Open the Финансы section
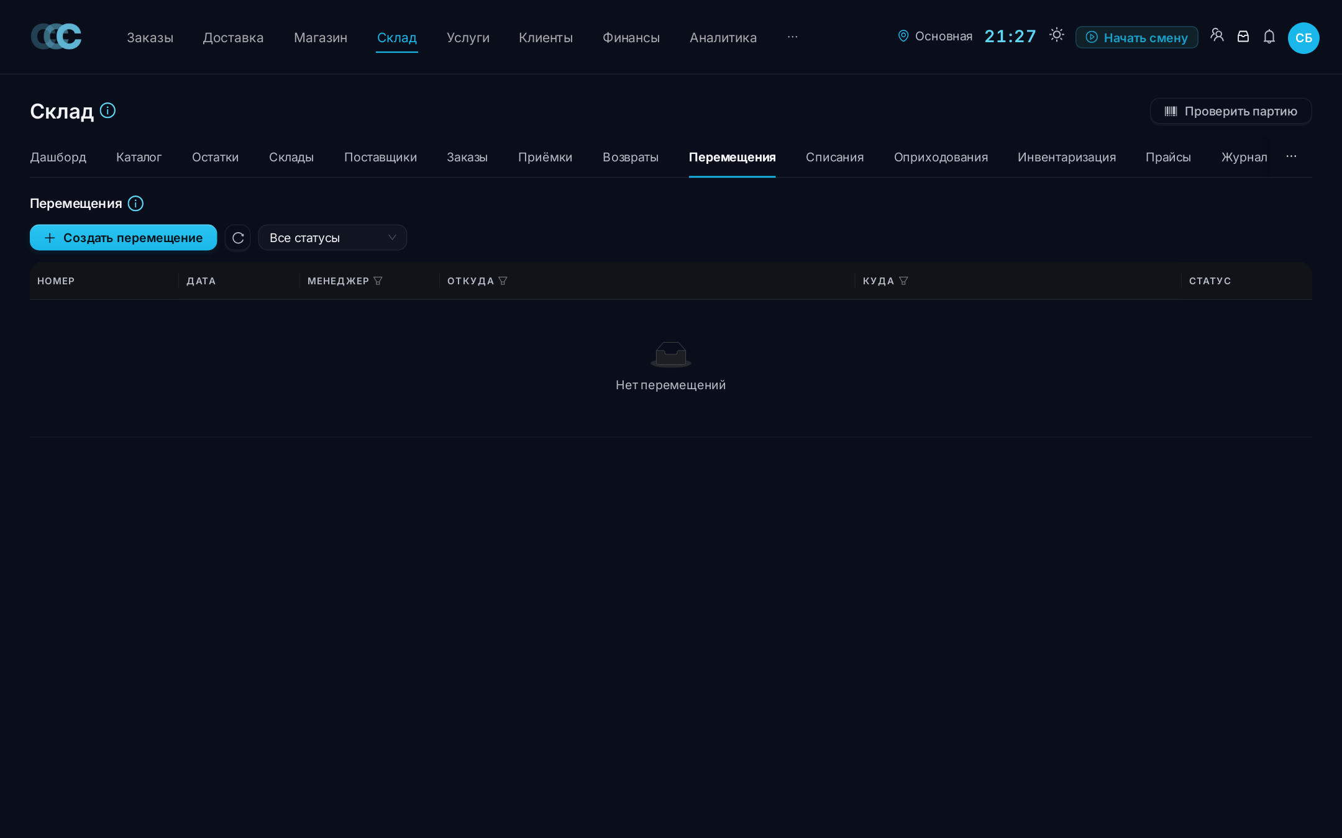The height and width of the screenshot is (838, 1342). (631, 38)
